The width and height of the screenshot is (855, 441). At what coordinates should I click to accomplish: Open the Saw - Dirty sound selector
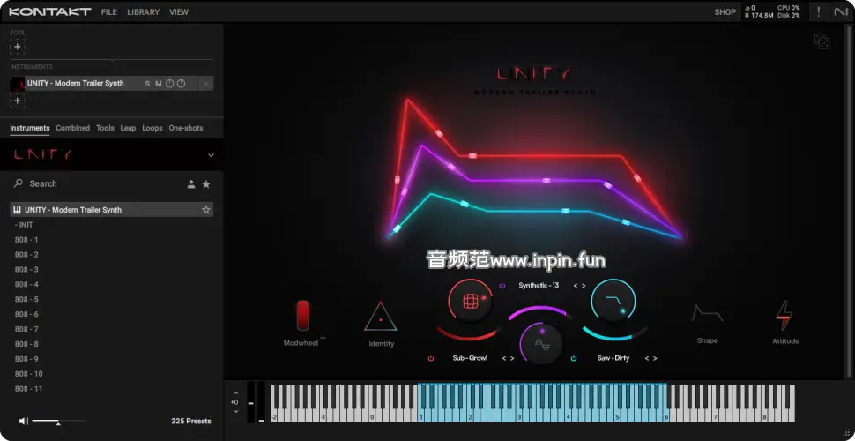pyautogui.click(x=613, y=358)
